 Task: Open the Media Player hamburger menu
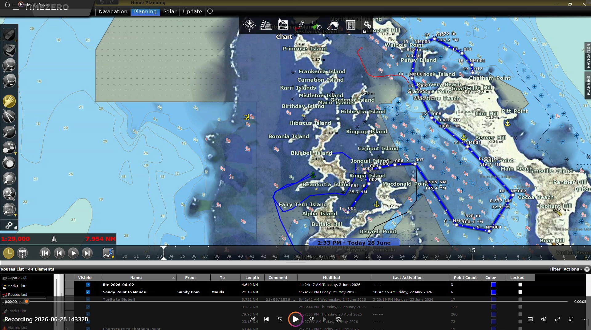pyautogui.click(x=16, y=7)
